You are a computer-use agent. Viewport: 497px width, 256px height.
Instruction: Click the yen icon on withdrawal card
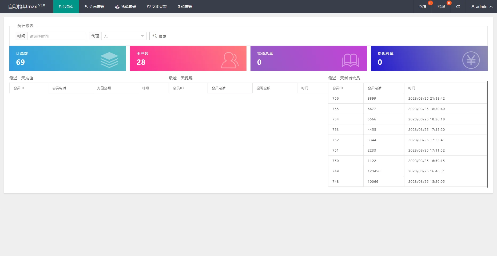(471, 60)
